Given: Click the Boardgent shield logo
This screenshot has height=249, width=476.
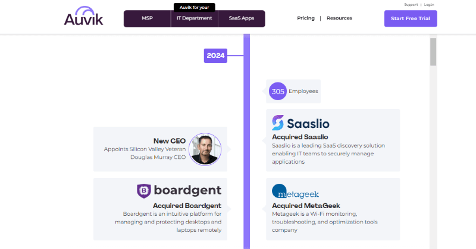Looking at the screenshot, I should pos(143,191).
